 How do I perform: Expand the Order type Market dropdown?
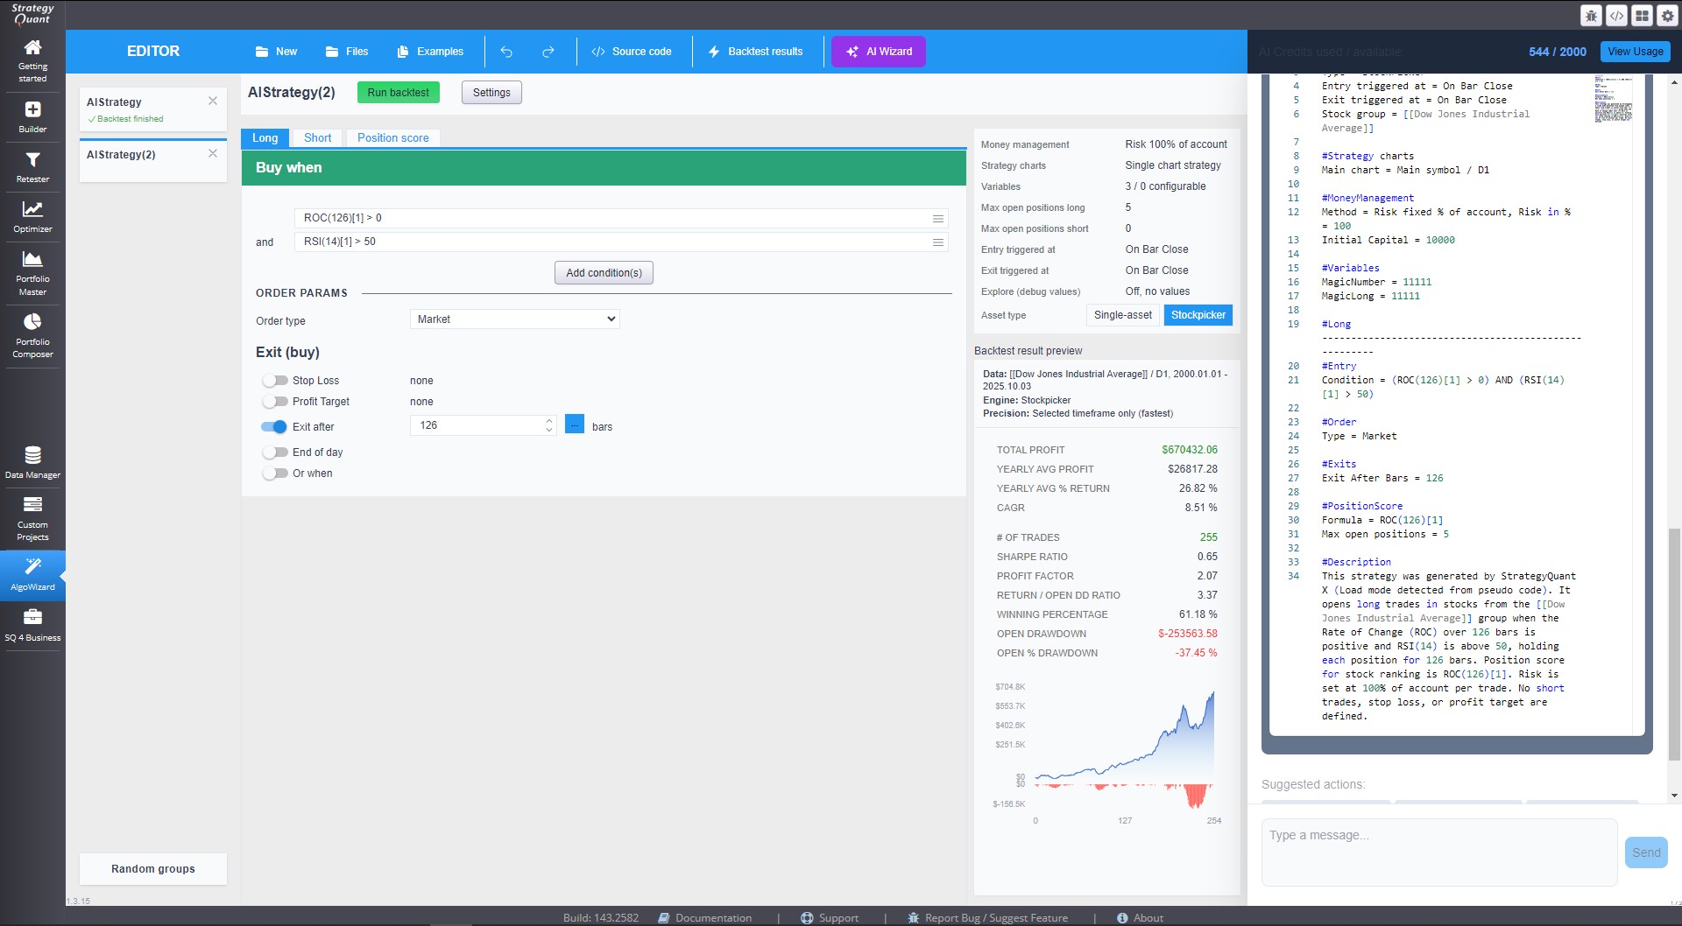[x=514, y=319]
